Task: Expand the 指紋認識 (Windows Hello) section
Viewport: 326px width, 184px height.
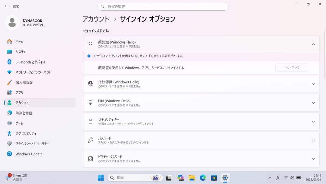Action: (x=313, y=84)
